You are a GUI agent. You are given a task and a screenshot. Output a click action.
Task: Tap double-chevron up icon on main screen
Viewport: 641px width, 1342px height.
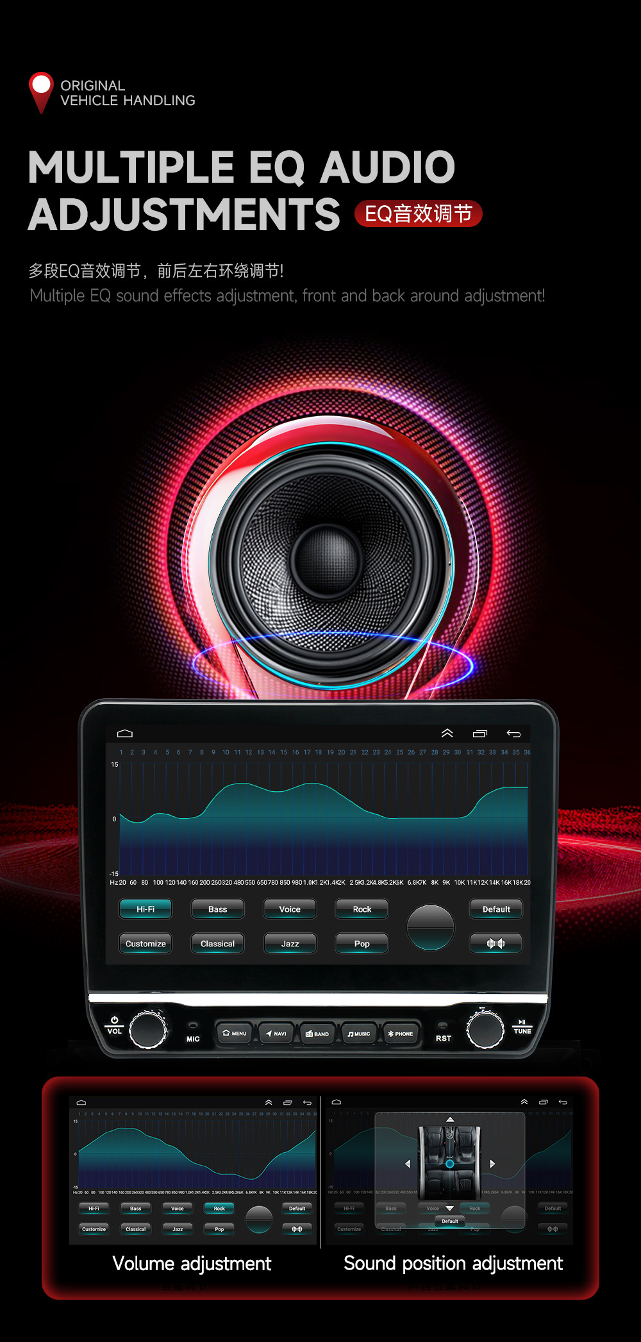[x=447, y=733]
